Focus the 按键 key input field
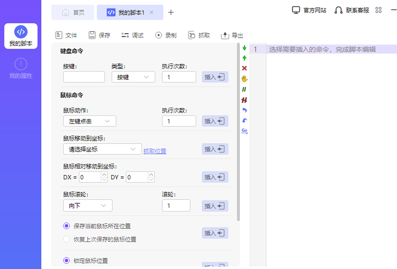 (84, 77)
